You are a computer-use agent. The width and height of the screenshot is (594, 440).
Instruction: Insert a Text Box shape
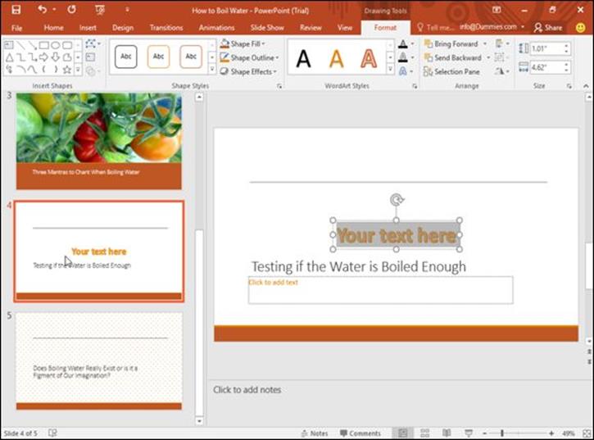tap(9, 46)
